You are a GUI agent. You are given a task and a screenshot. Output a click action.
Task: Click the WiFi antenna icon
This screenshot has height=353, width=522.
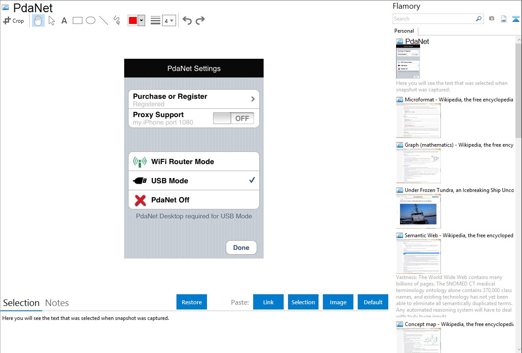click(x=140, y=161)
